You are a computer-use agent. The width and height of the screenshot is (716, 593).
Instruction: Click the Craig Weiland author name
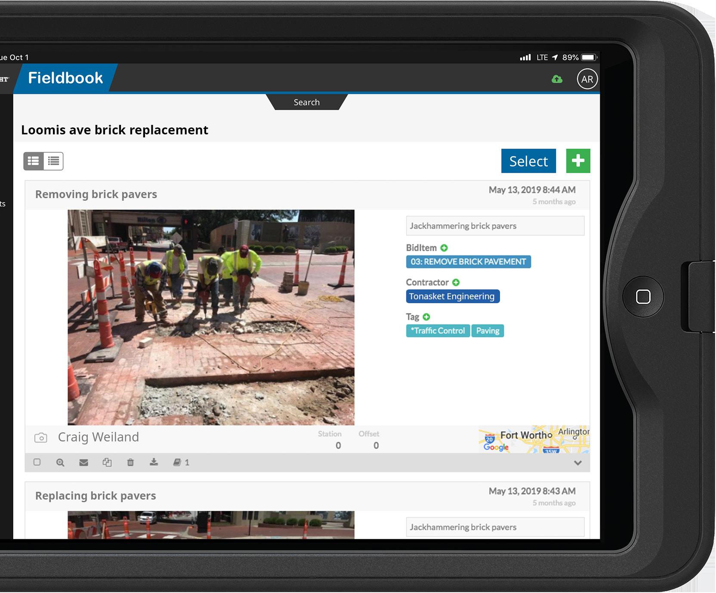[x=99, y=437]
